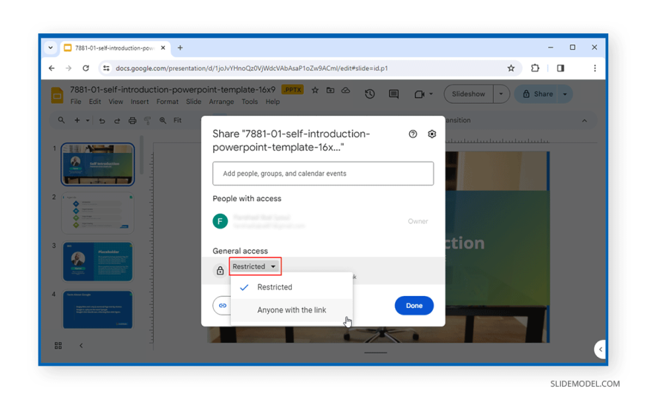Open the Help menu
The height and width of the screenshot is (400, 646).
tap(273, 102)
